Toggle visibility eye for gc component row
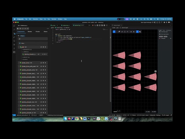 pos(43,47)
